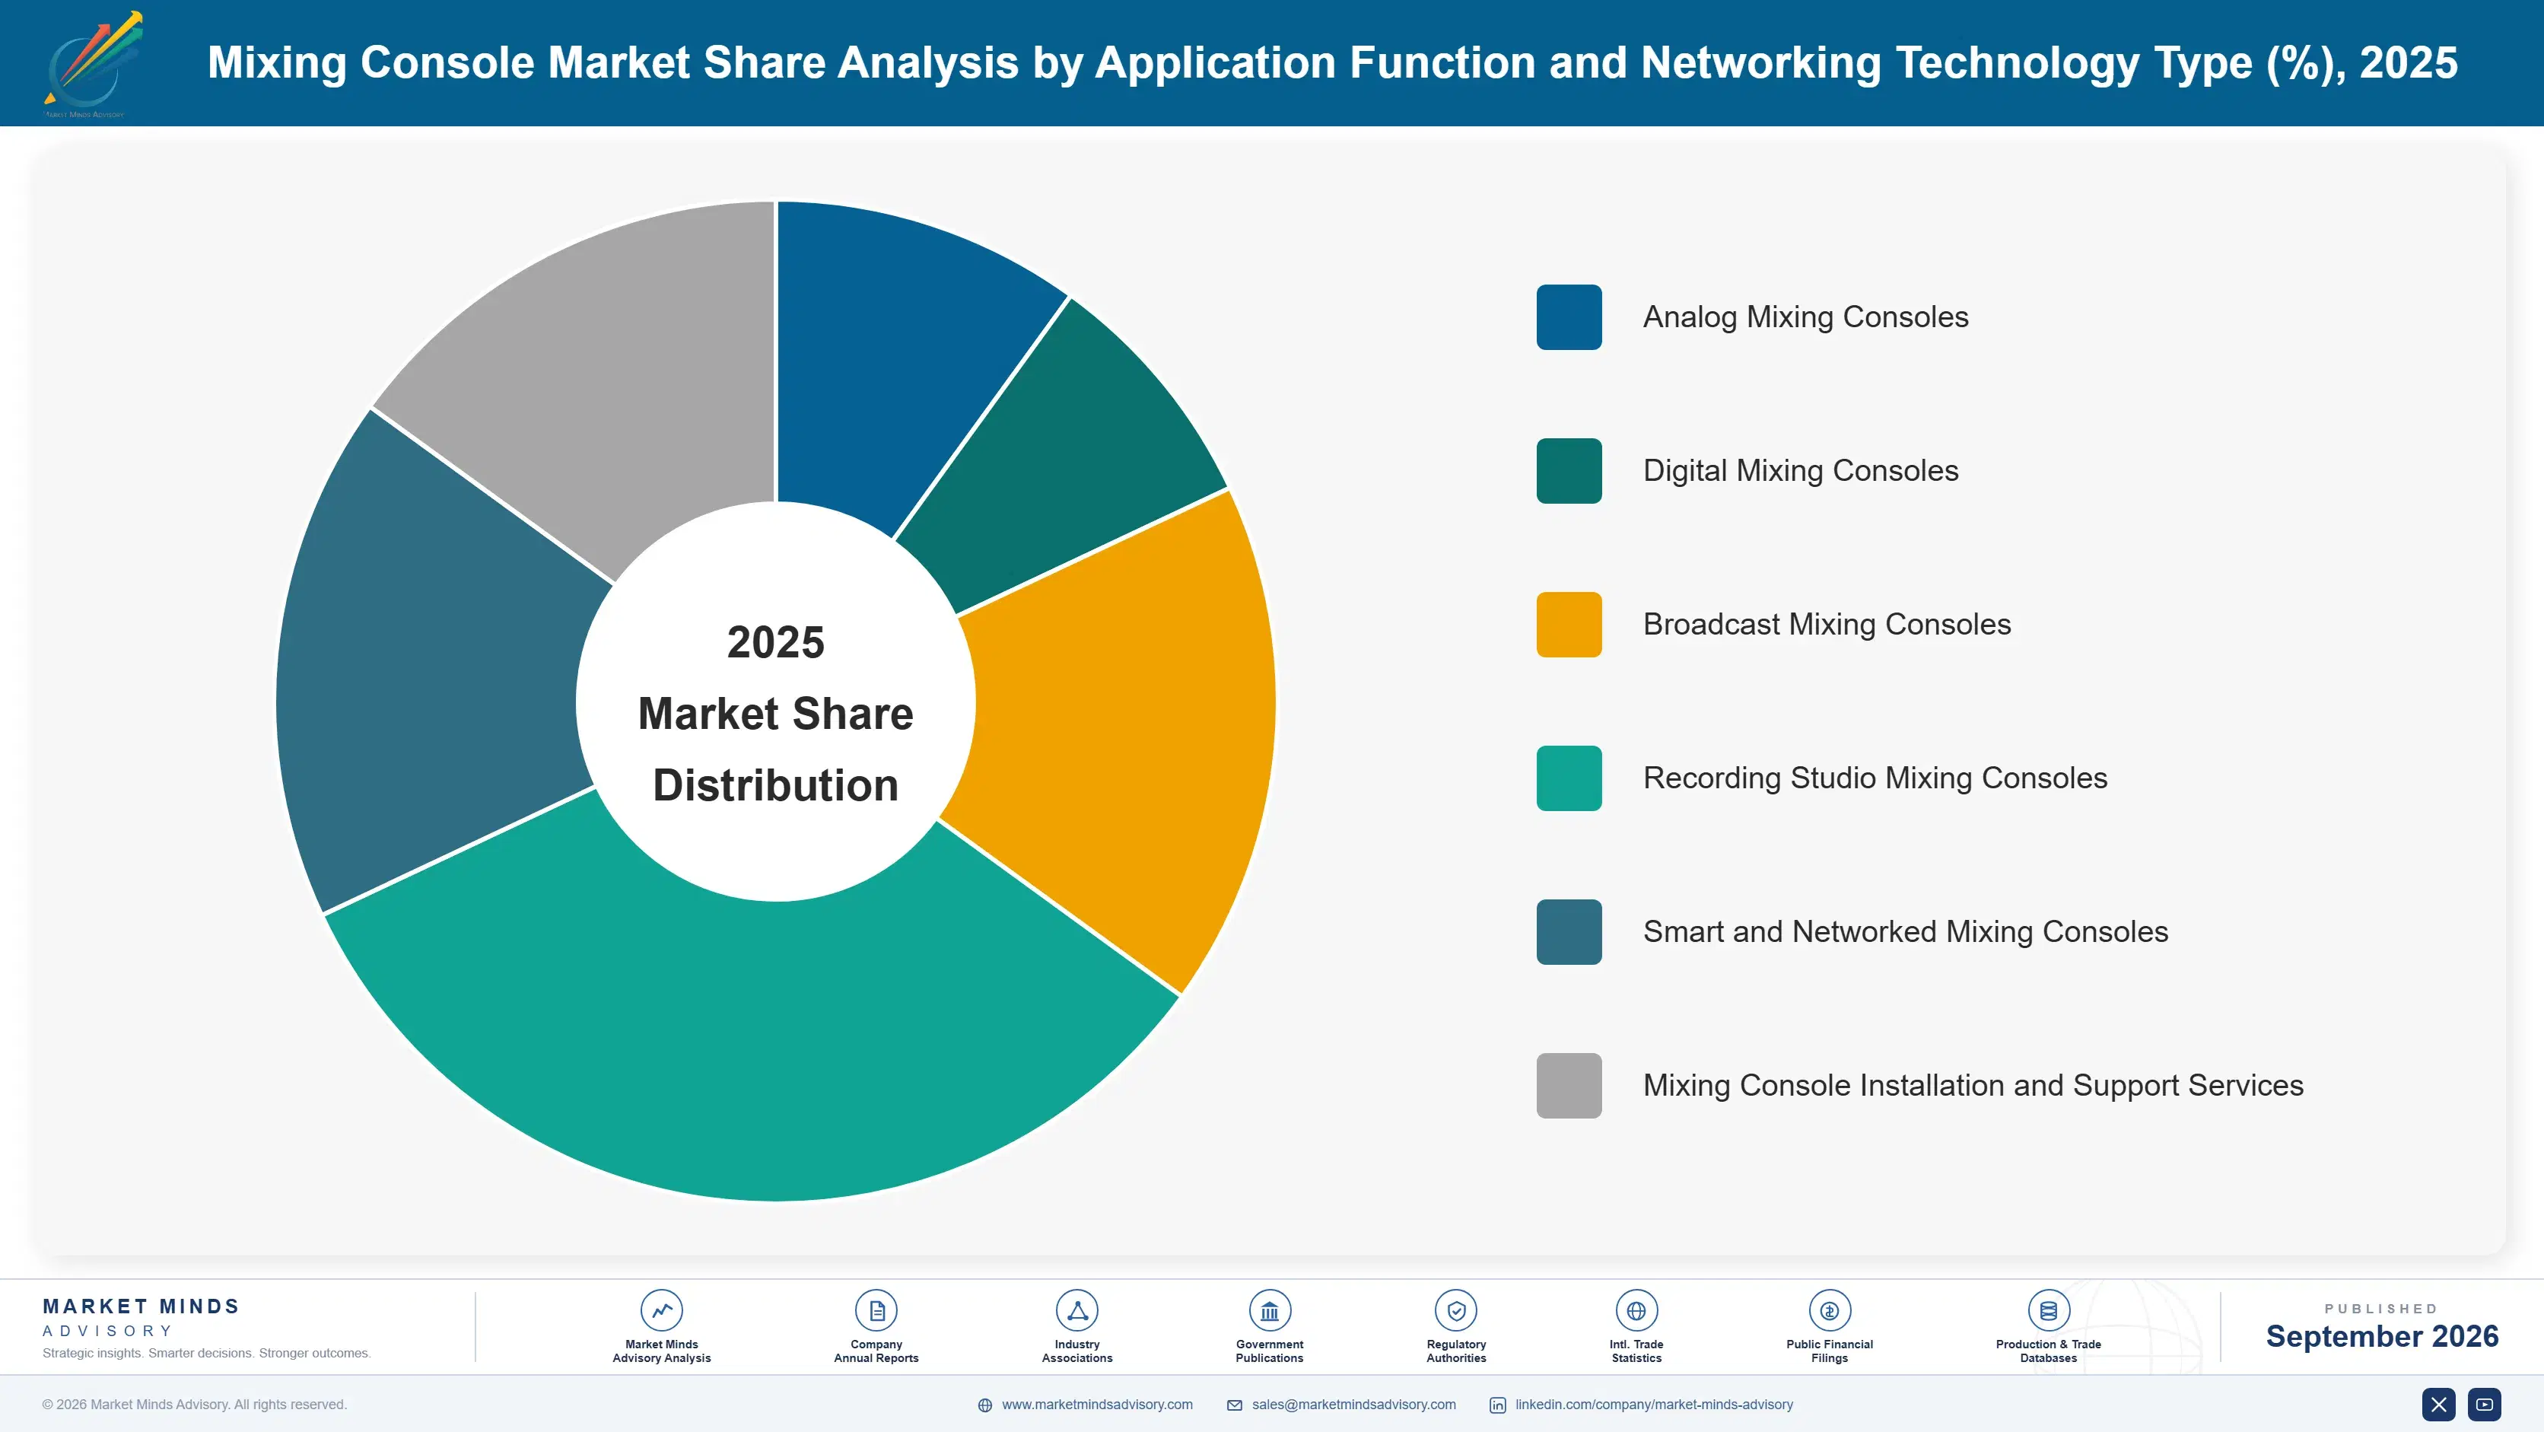Open linkedin.com/company/market-minds-advisory link
Screen dimensions: 2544x1432
click(x=1654, y=1405)
